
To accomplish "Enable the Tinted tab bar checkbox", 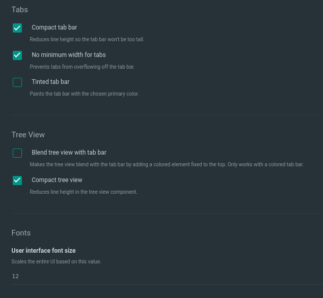I will [17, 82].
